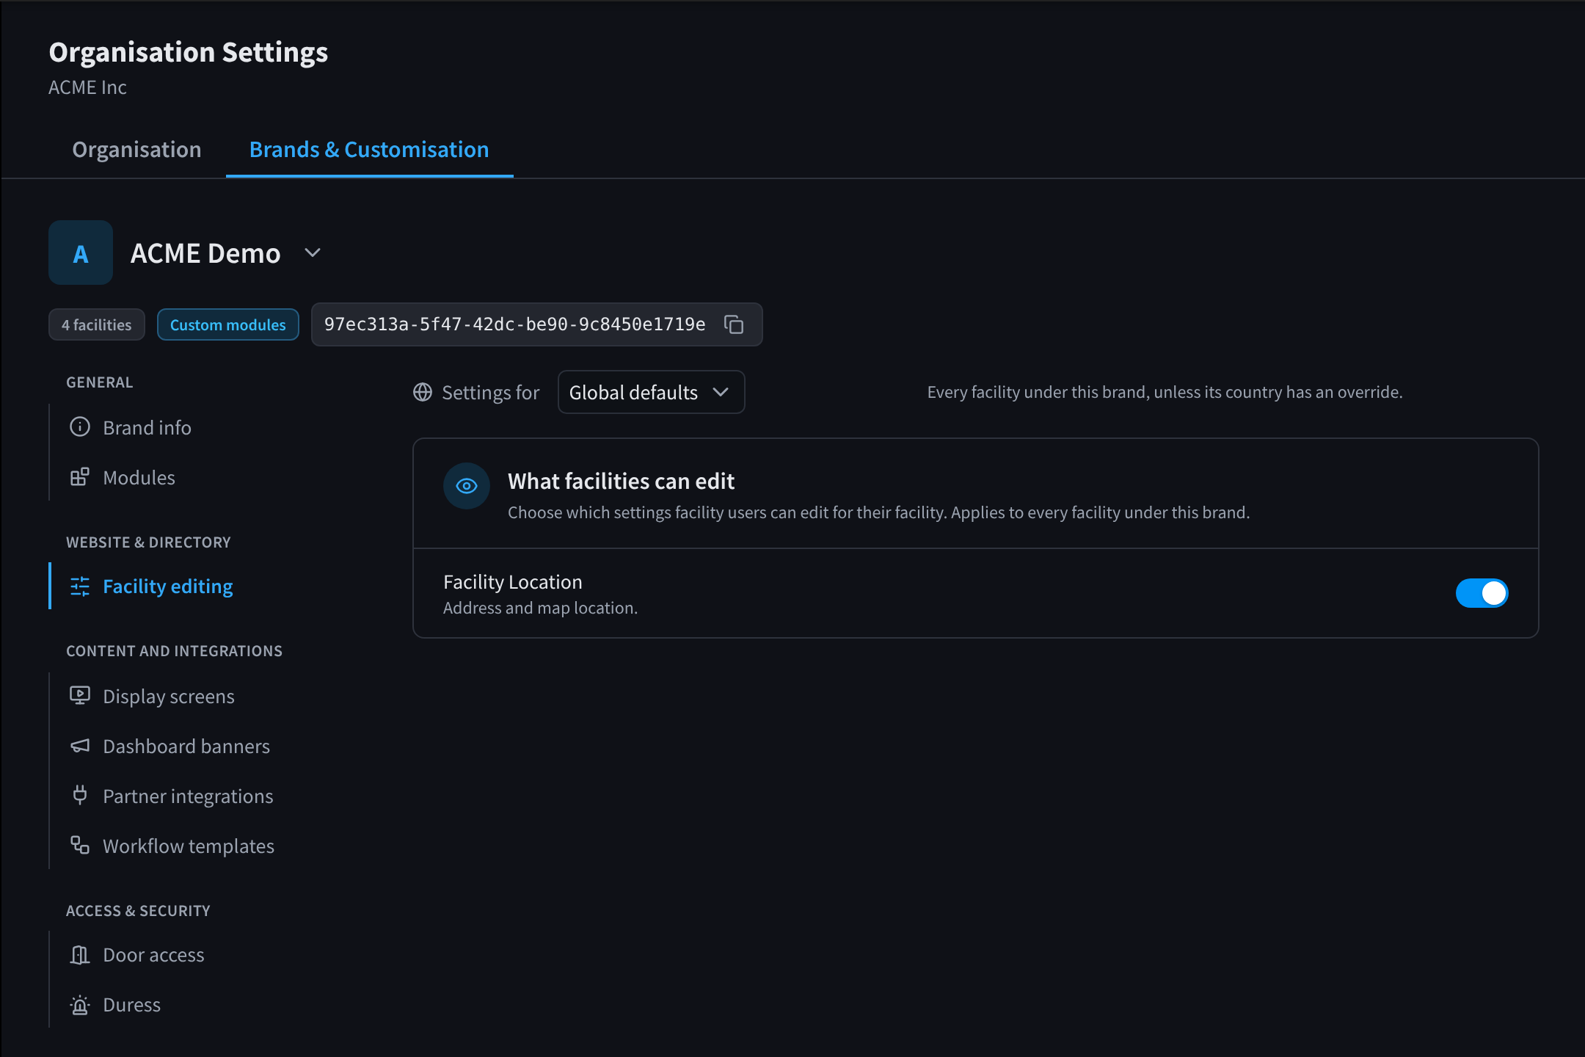The width and height of the screenshot is (1585, 1057).
Task: Click the Facility editing sliders icon
Action: [x=80, y=586]
